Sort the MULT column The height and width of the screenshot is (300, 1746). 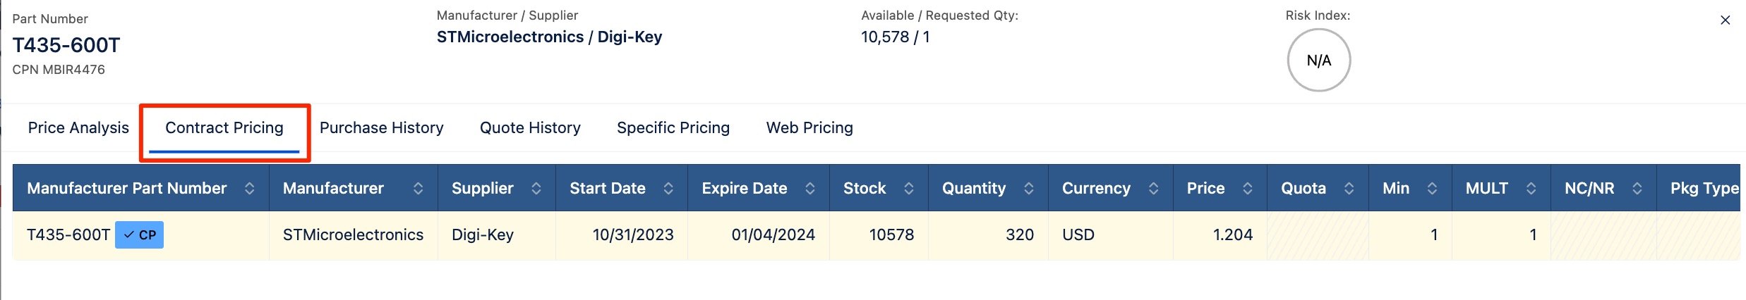click(x=1531, y=188)
